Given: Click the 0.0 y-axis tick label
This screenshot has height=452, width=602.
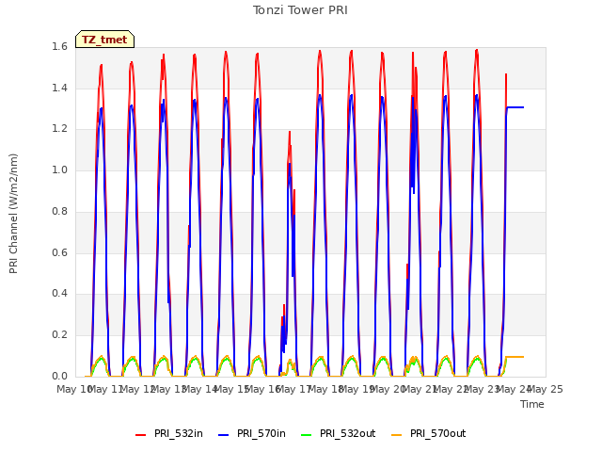Looking at the screenshot, I should [x=59, y=376].
